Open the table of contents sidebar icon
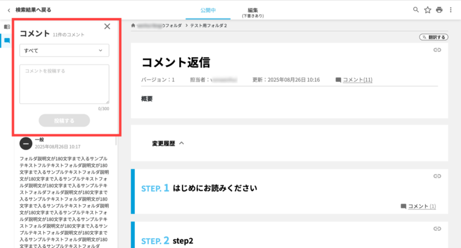This screenshot has height=248, width=461. [7, 27]
